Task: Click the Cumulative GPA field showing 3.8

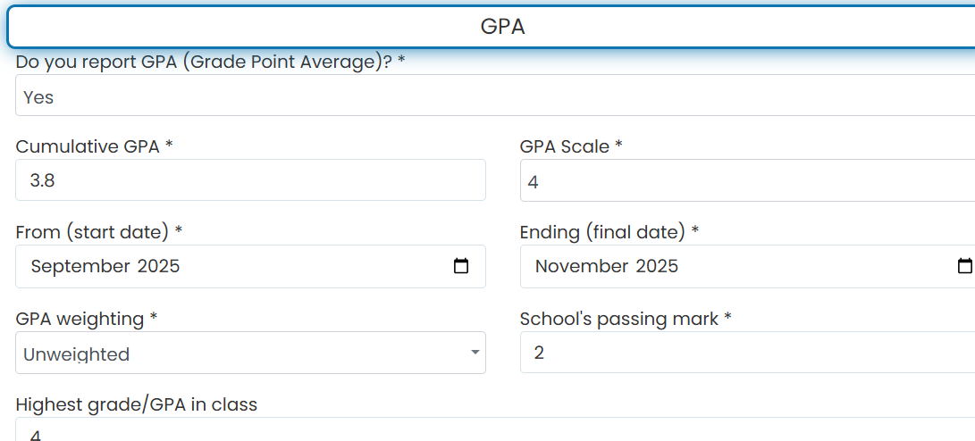Action: (250, 180)
